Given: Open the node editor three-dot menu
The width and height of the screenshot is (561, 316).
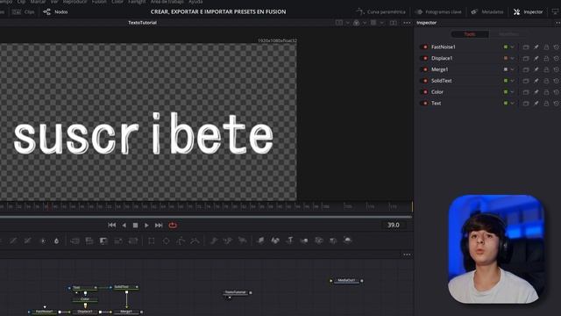Looking at the screenshot, I should click(x=407, y=255).
